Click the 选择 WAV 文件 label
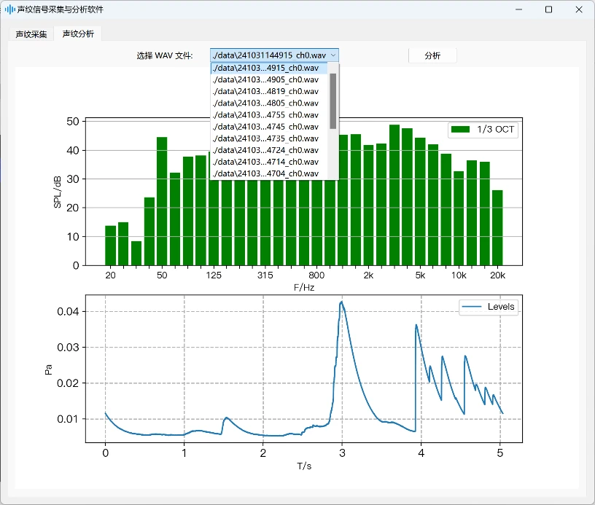595x505 pixels. click(165, 55)
